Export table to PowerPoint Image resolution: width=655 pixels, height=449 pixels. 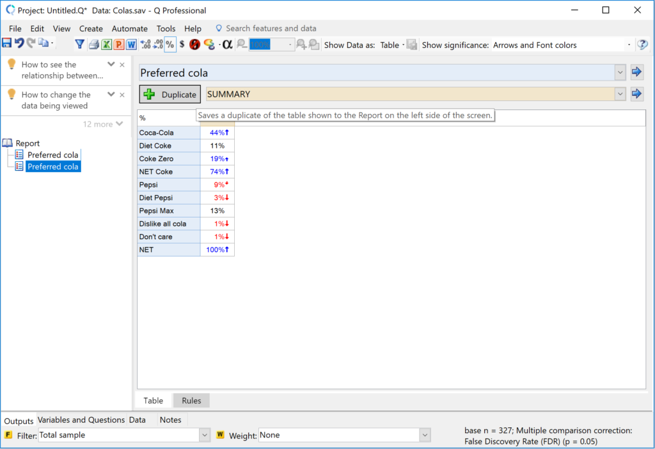pyautogui.click(x=119, y=44)
